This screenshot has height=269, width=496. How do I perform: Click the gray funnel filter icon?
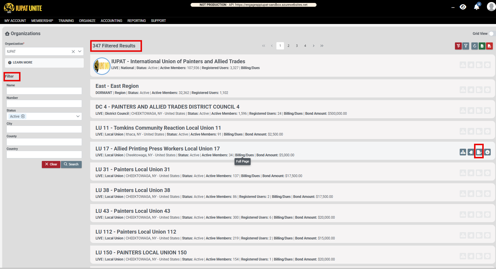(x=466, y=46)
